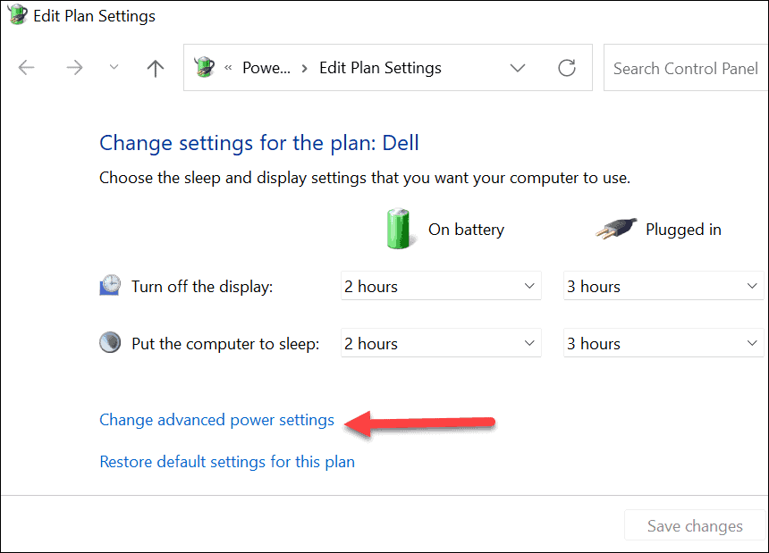
Task: Click the sleep icon beside Put the computer to sleep
Action: pyautogui.click(x=109, y=342)
